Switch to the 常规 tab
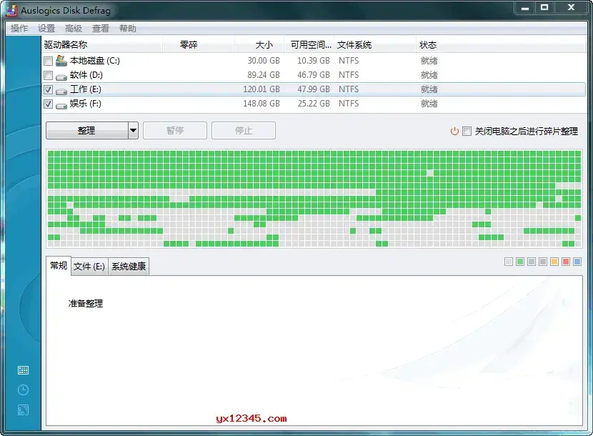 pos(59,266)
